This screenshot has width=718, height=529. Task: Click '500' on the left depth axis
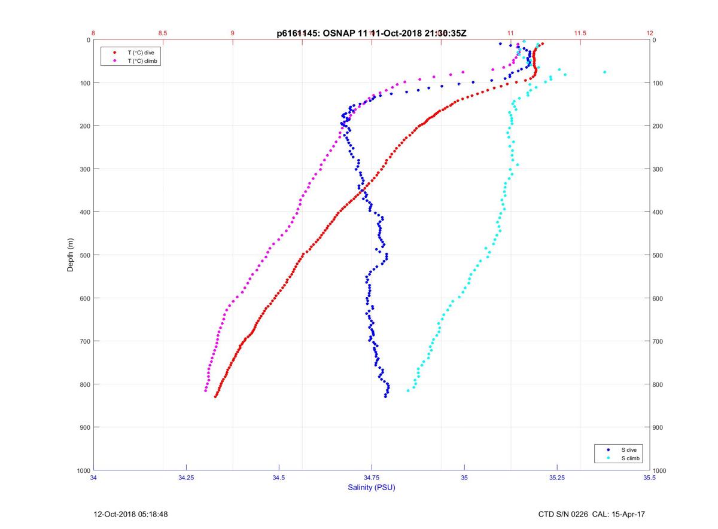coord(84,255)
